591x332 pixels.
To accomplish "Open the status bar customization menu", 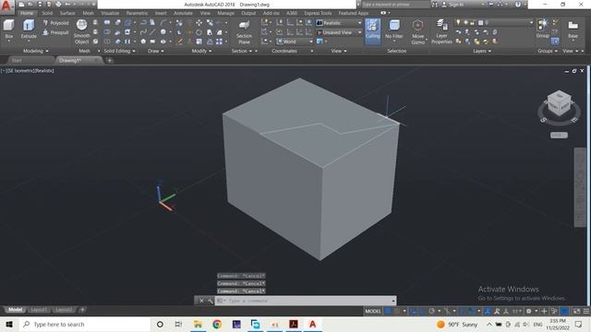I will 586,311.
